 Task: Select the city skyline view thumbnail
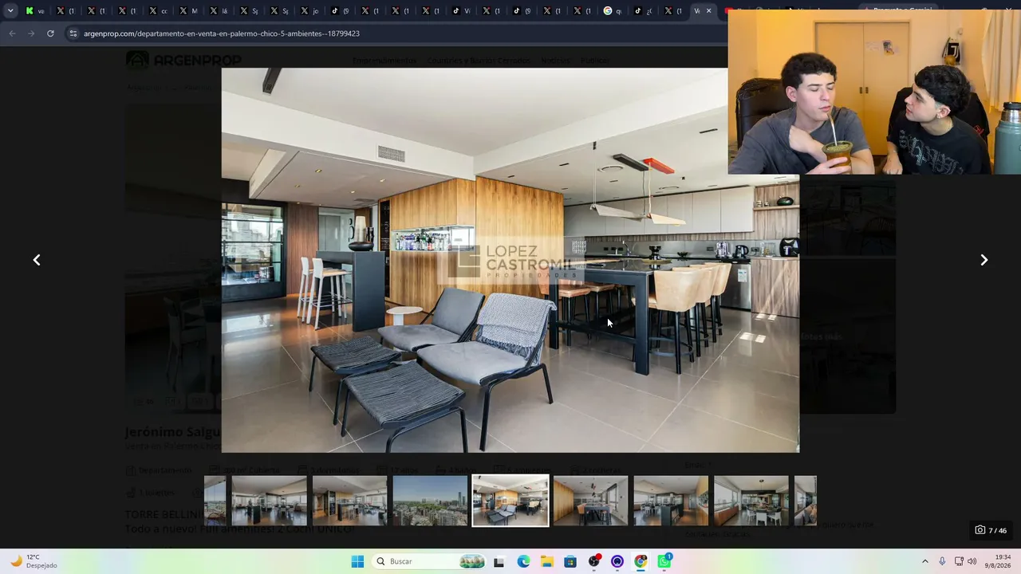click(x=430, y=501)
